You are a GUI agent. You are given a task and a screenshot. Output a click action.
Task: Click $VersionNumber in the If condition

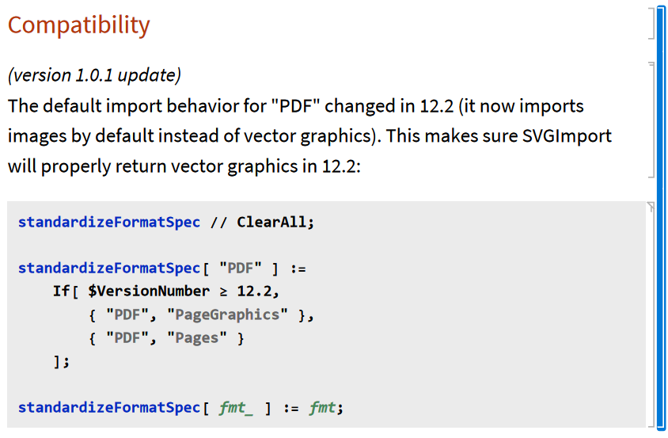(149, 291)
